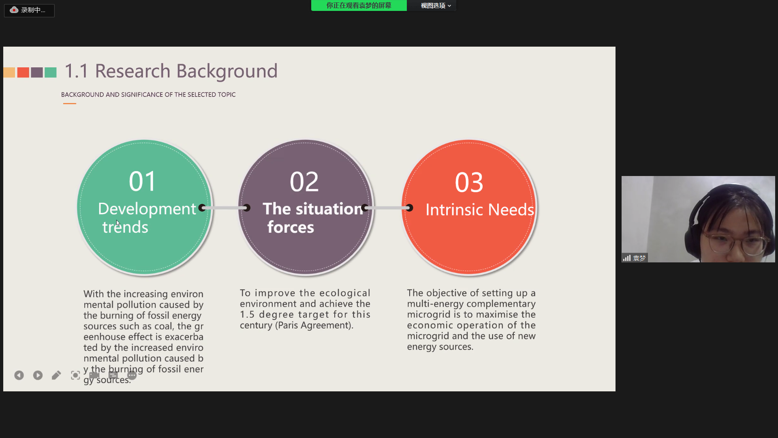This screenshot has width=778, height=438.
Task: Click the 03 Intrinsic Needs circle
Action: (x=469, y=207)
